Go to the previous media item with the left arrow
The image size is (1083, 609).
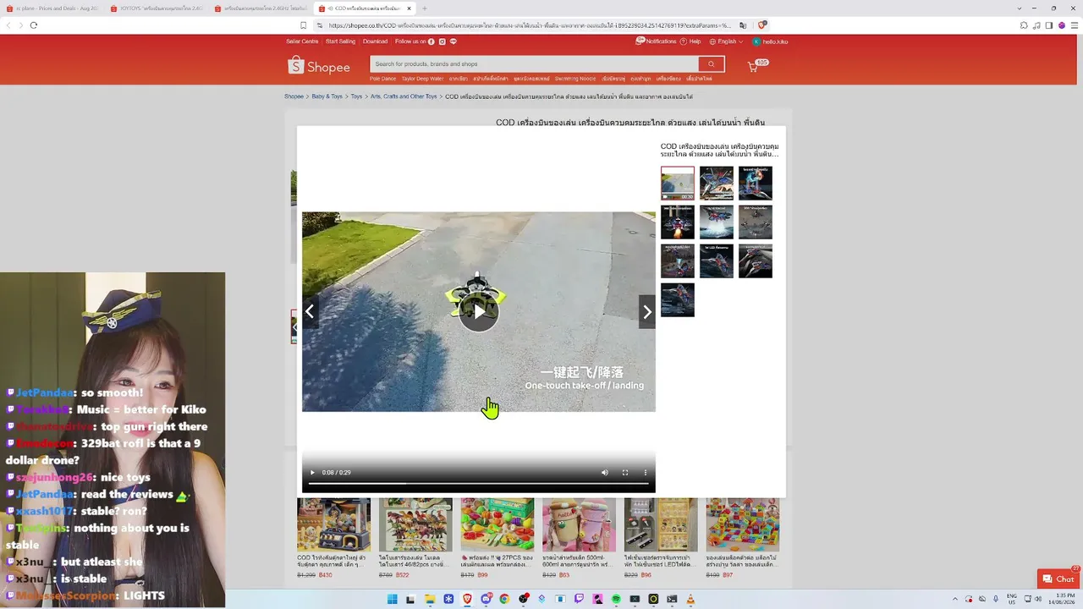[310, 312]
